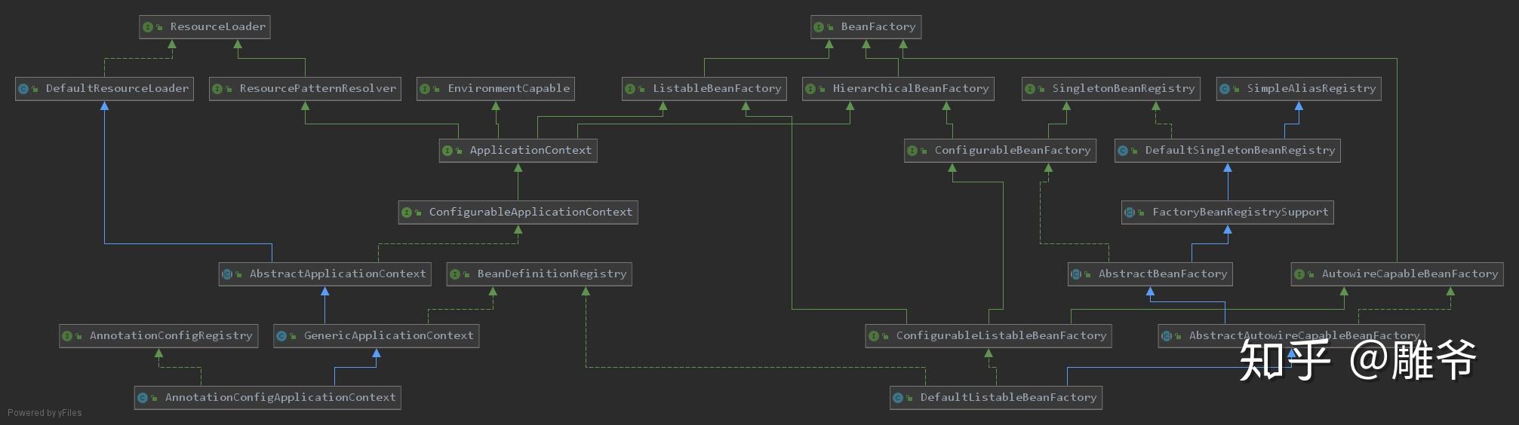Select the EnvironmentCapable label text
The image size is (1519, 425).
509,89
